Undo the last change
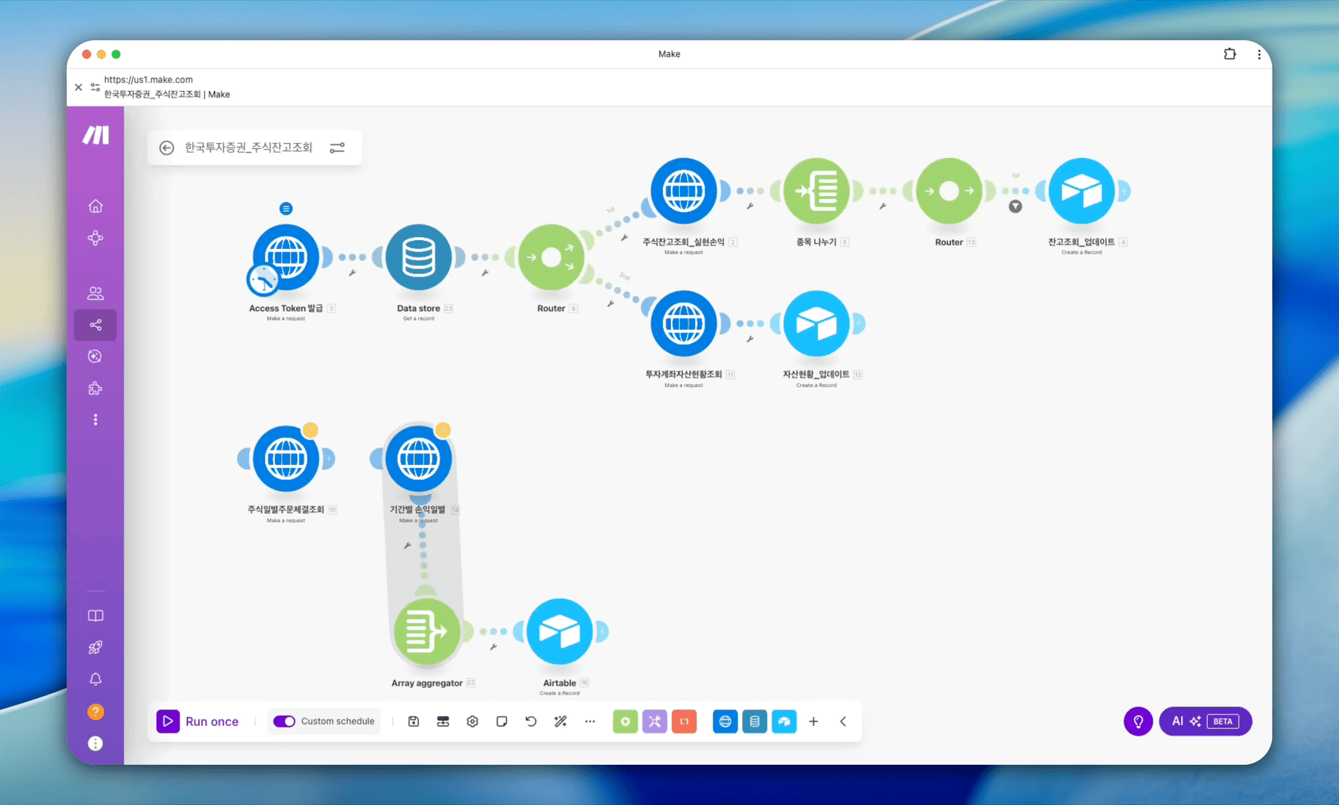This screenshot has width=1339, height=805. pyautogui.click(x=531, y=722)
